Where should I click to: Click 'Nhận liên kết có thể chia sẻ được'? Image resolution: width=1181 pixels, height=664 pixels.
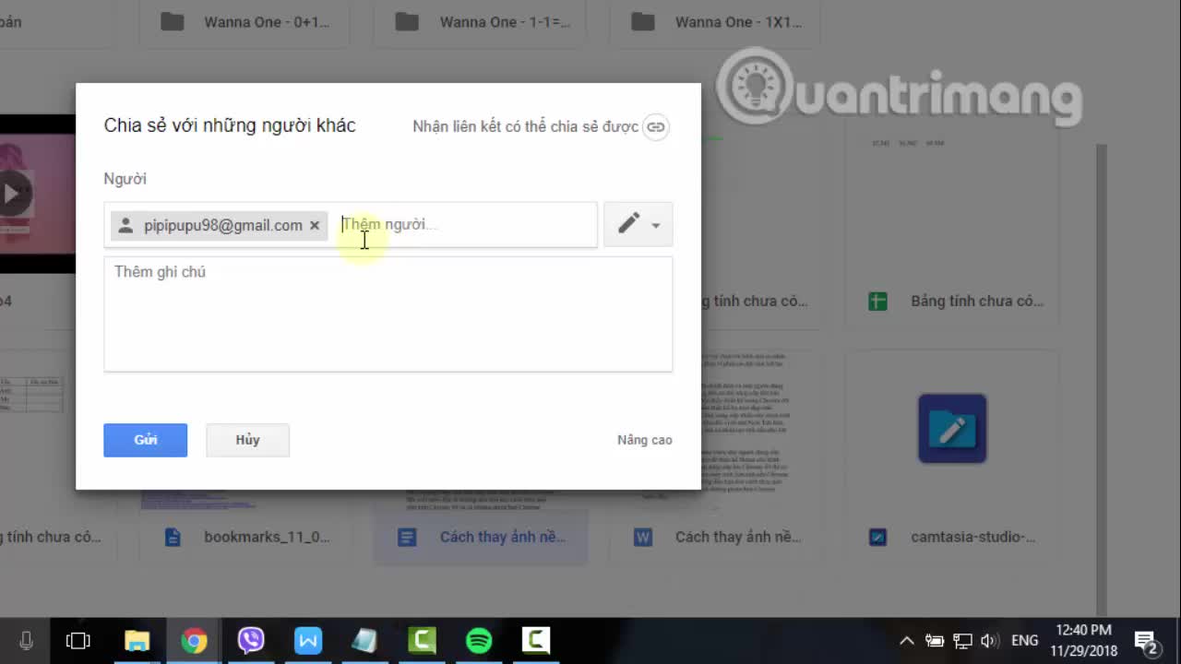[525, 126]
